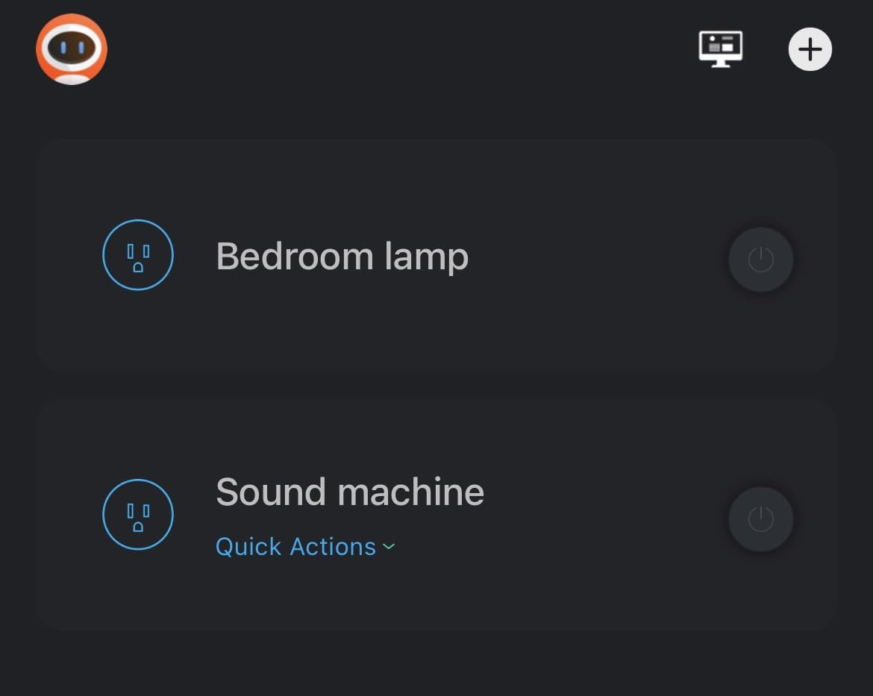
Task: Toggle the Sound machine plug on
Action: 760,519
